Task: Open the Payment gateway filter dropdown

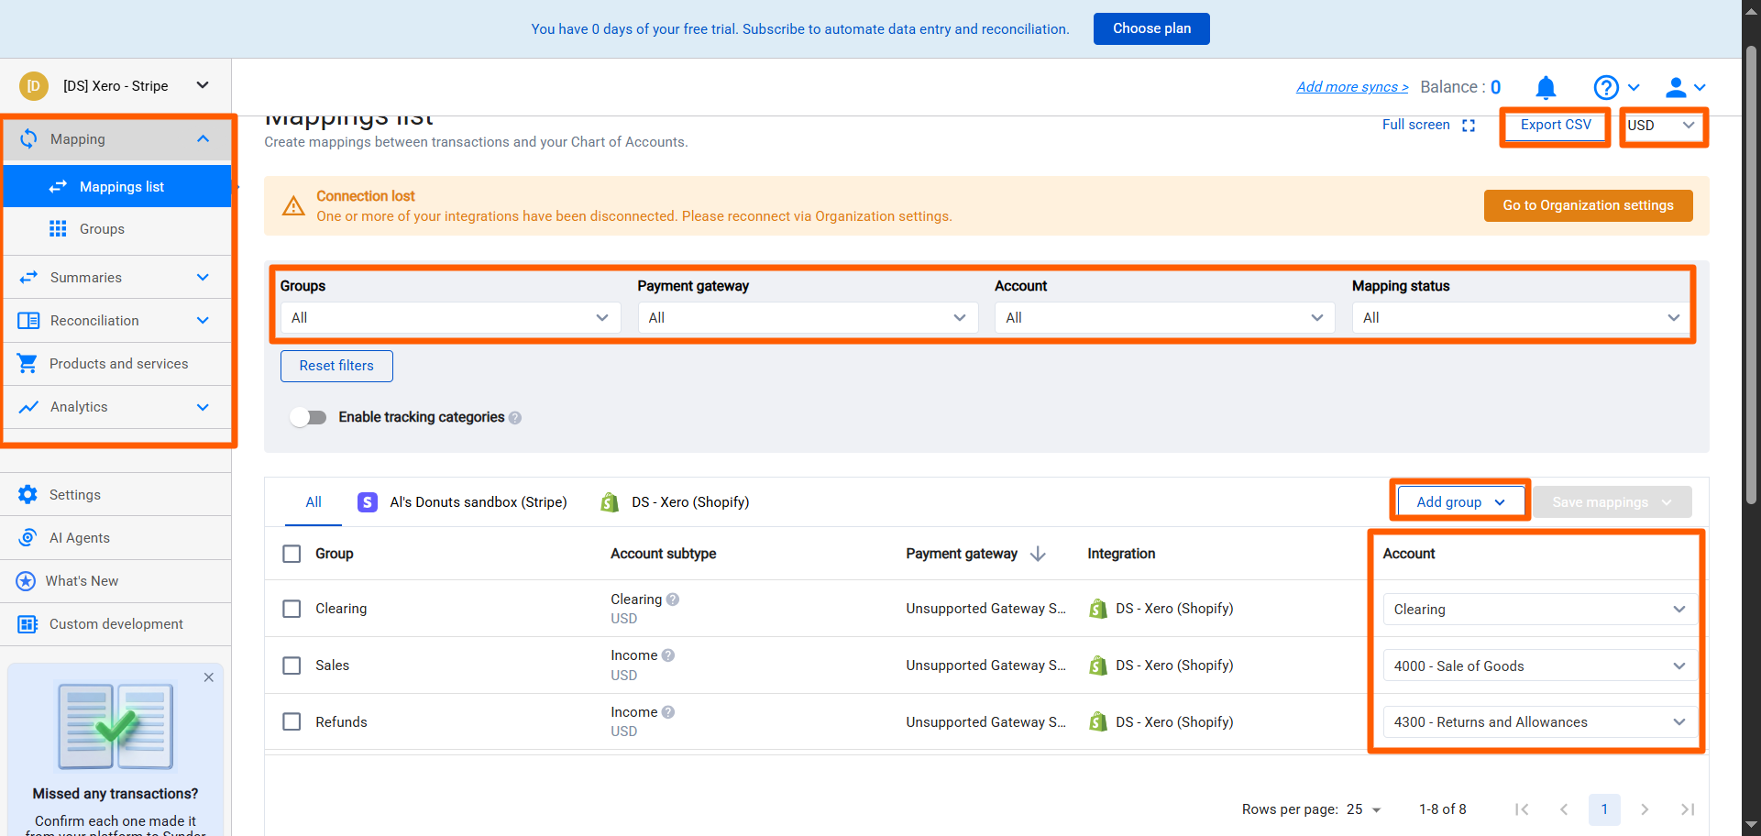Action: tap(808, 317)
